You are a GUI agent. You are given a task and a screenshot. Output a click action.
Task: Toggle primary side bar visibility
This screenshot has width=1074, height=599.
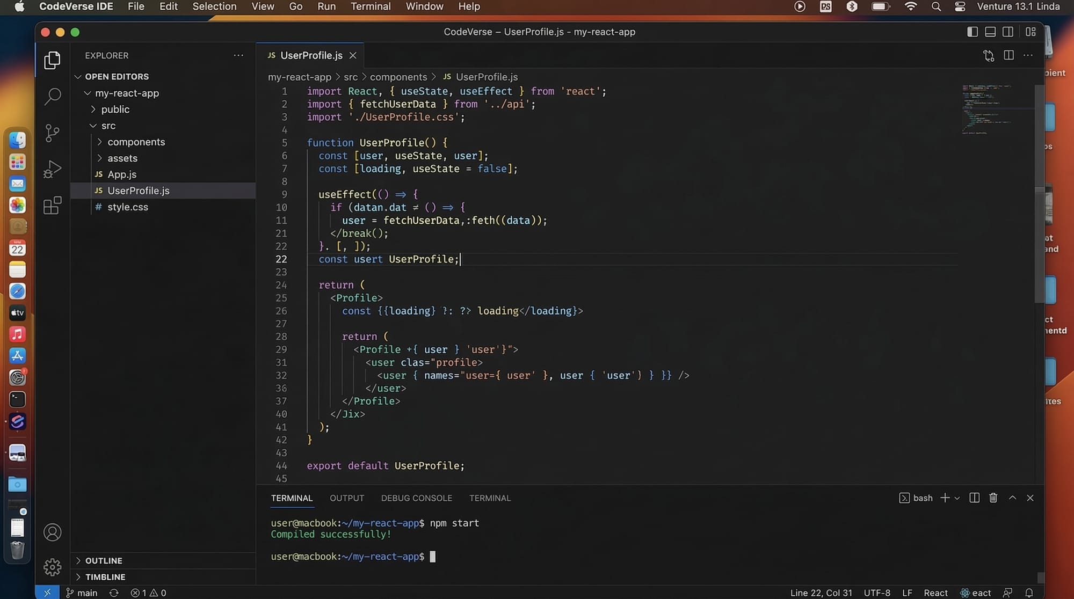pyautogui.click(x=972, y=32)
